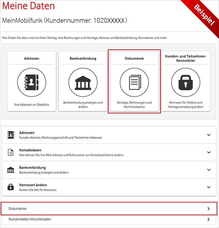Click the bank building icon in Bankverbindung tile
The width and height of the screenshot is (219, 228).
pyautogui.click(x=83, y=82)
